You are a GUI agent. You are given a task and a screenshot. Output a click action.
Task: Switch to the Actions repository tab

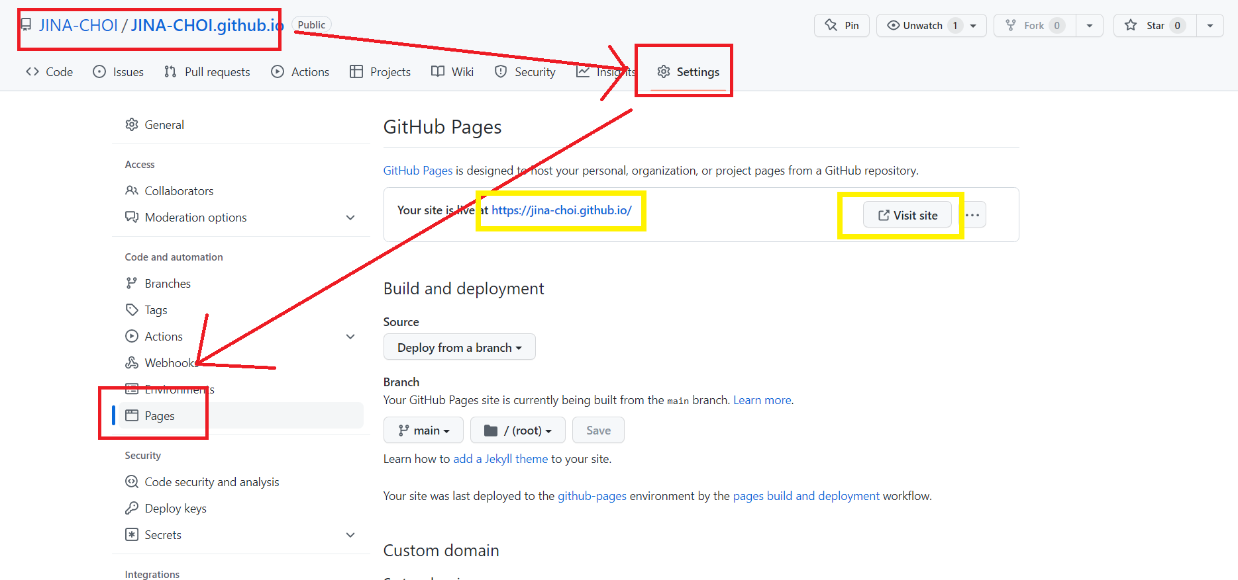(300, 71)
